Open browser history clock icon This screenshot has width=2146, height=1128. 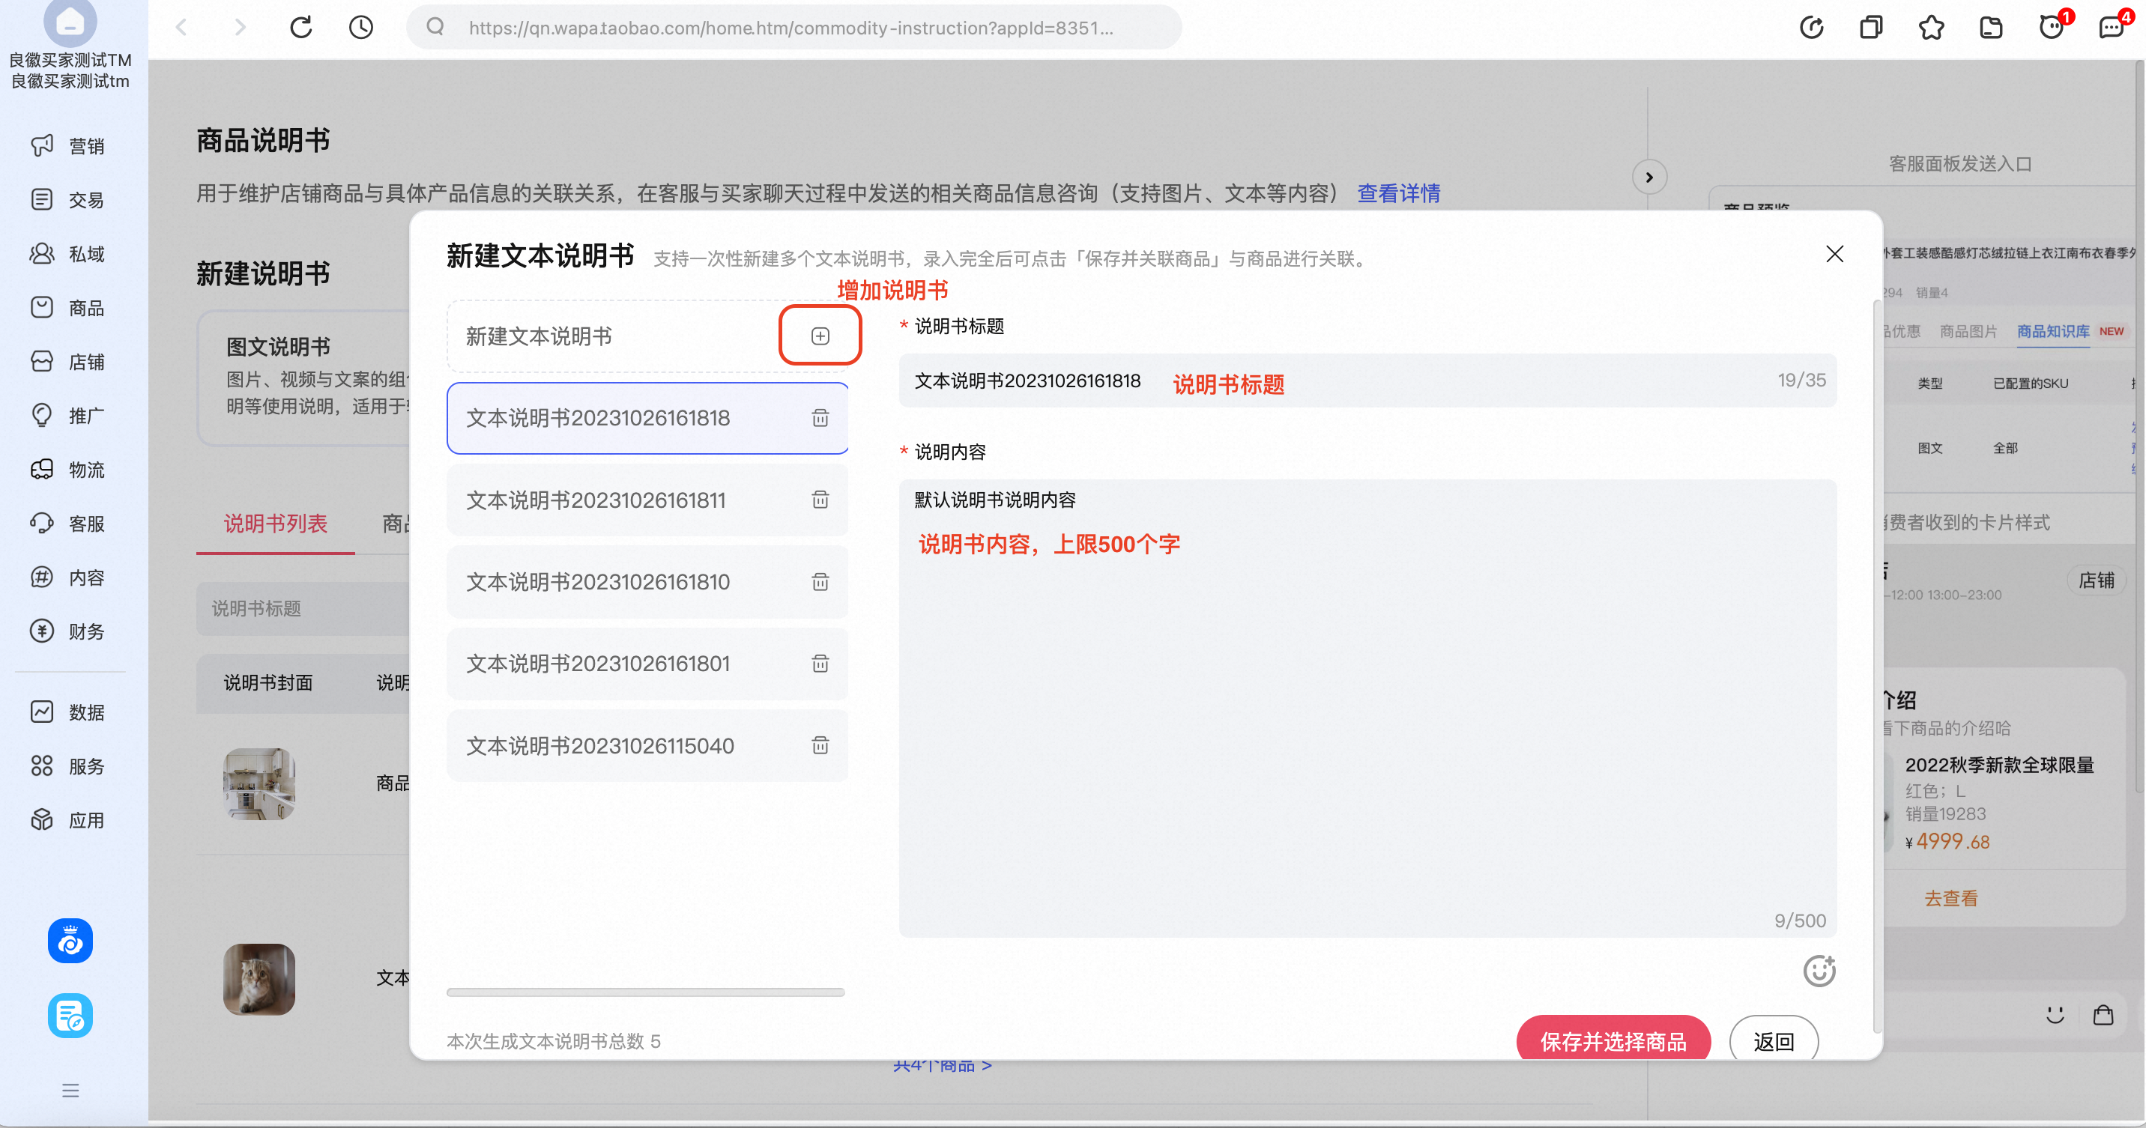coord(360,28)
